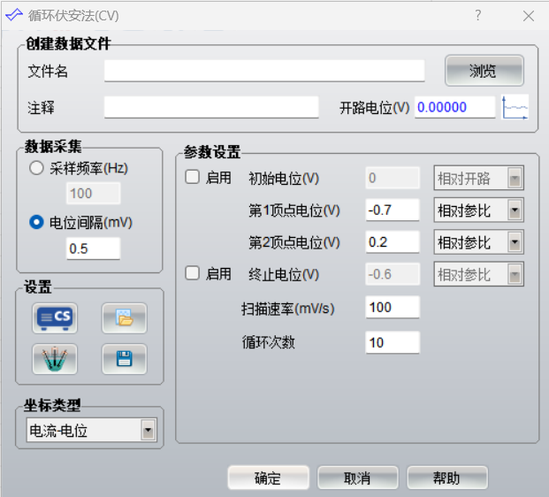This screenshot has height=497, width=549.
Task: Expand the 坐标类型 电流-电位 dropdown
Action: click(91, 430)
